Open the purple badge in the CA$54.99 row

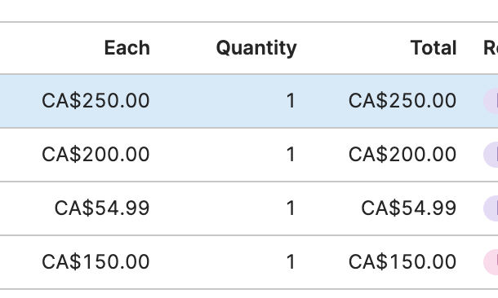point(491,208)
